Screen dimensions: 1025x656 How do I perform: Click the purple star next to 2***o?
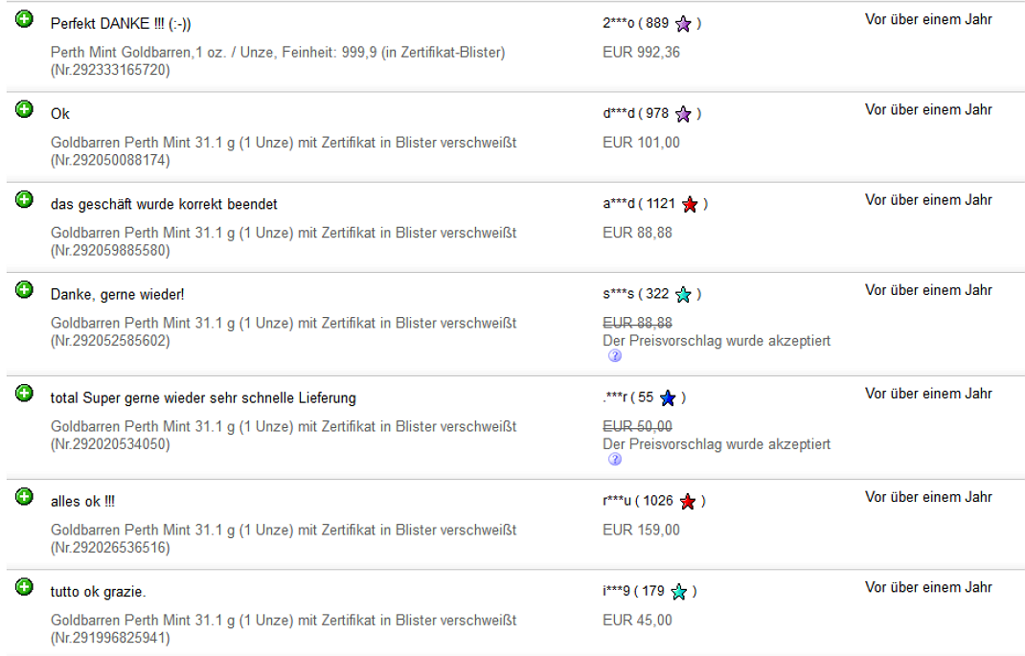coord(683,24)
